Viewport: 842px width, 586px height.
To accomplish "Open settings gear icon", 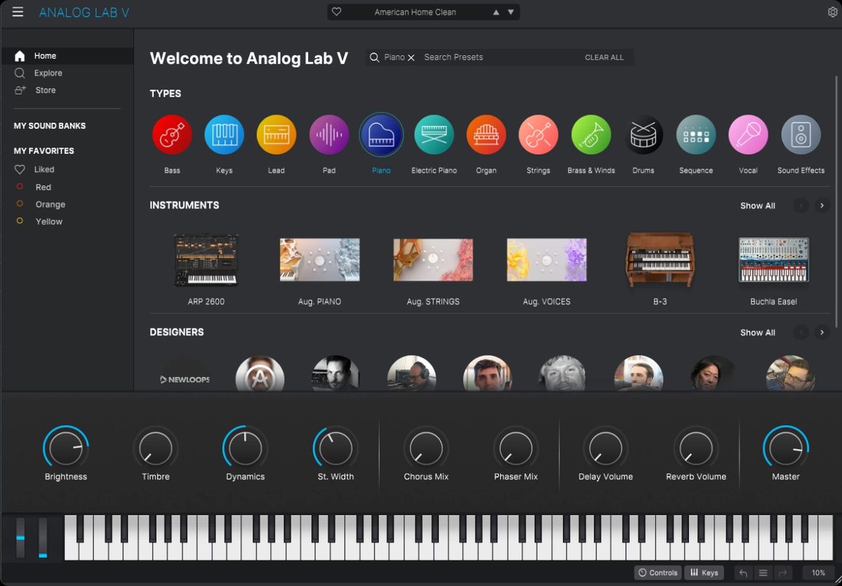I will pyautogui.click(x=833, y=12).
